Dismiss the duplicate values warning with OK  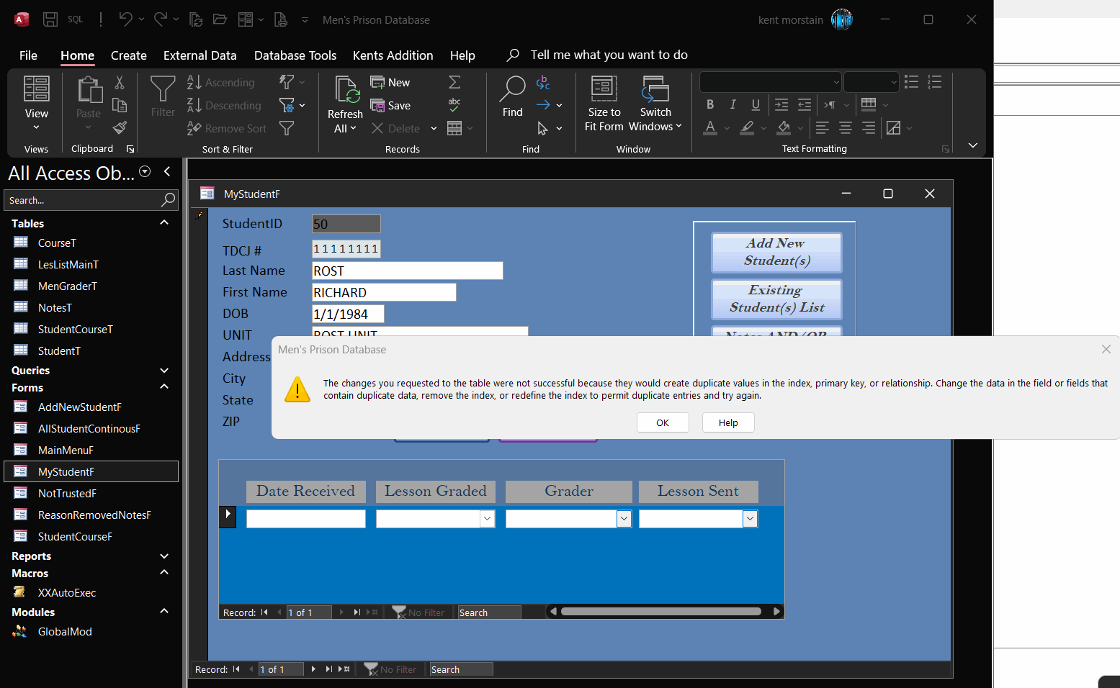pyautogui.click(x=662, y=422)
